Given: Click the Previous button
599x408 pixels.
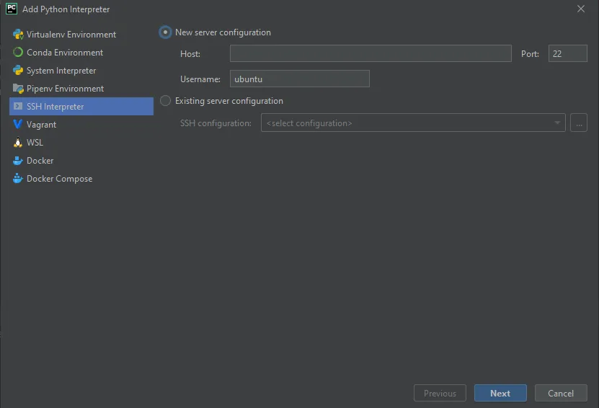Looking at the screenshot, I should click(x=440, y=393).
